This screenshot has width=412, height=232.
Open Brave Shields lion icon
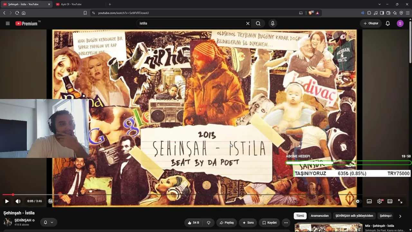point(311,13)
